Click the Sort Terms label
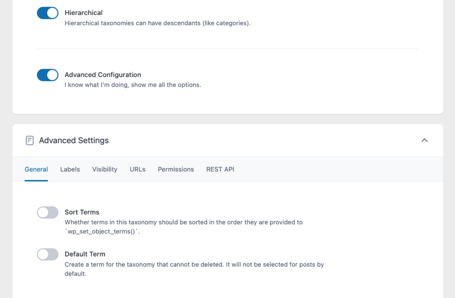This screenshot has width=455, height=298. pos(82,212)
